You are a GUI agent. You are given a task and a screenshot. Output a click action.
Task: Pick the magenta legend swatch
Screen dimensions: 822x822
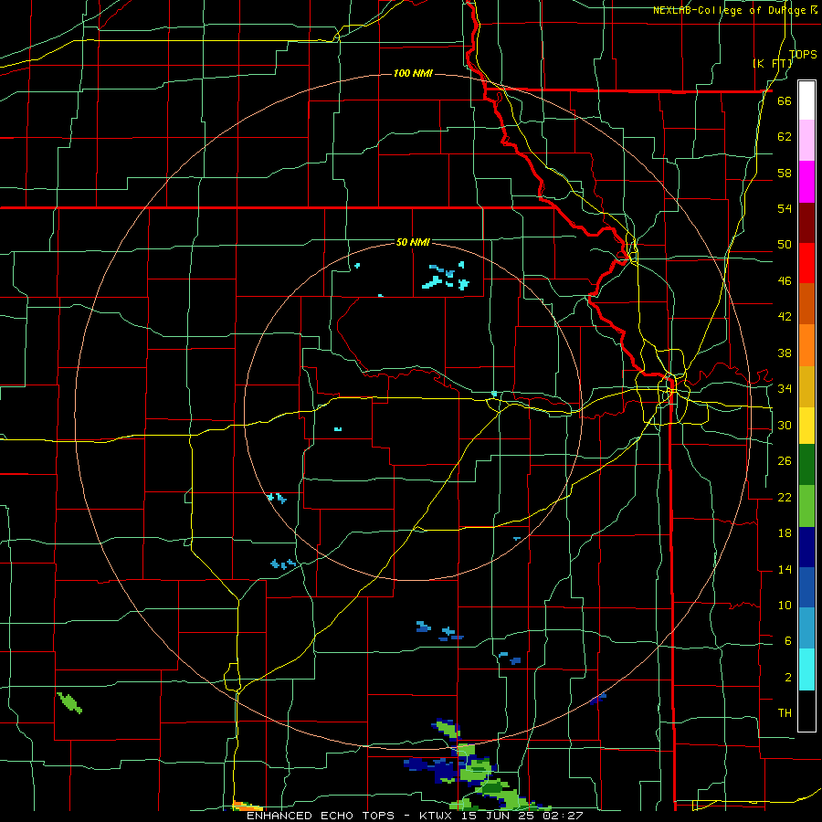click(806, 182)
